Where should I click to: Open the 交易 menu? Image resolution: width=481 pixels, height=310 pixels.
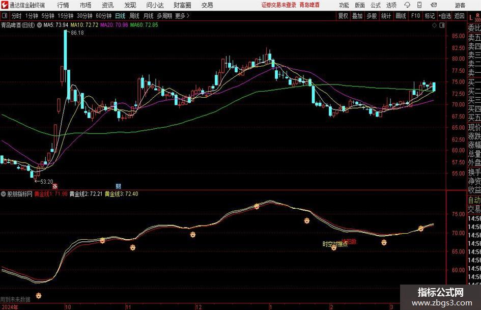coord(207,5)
